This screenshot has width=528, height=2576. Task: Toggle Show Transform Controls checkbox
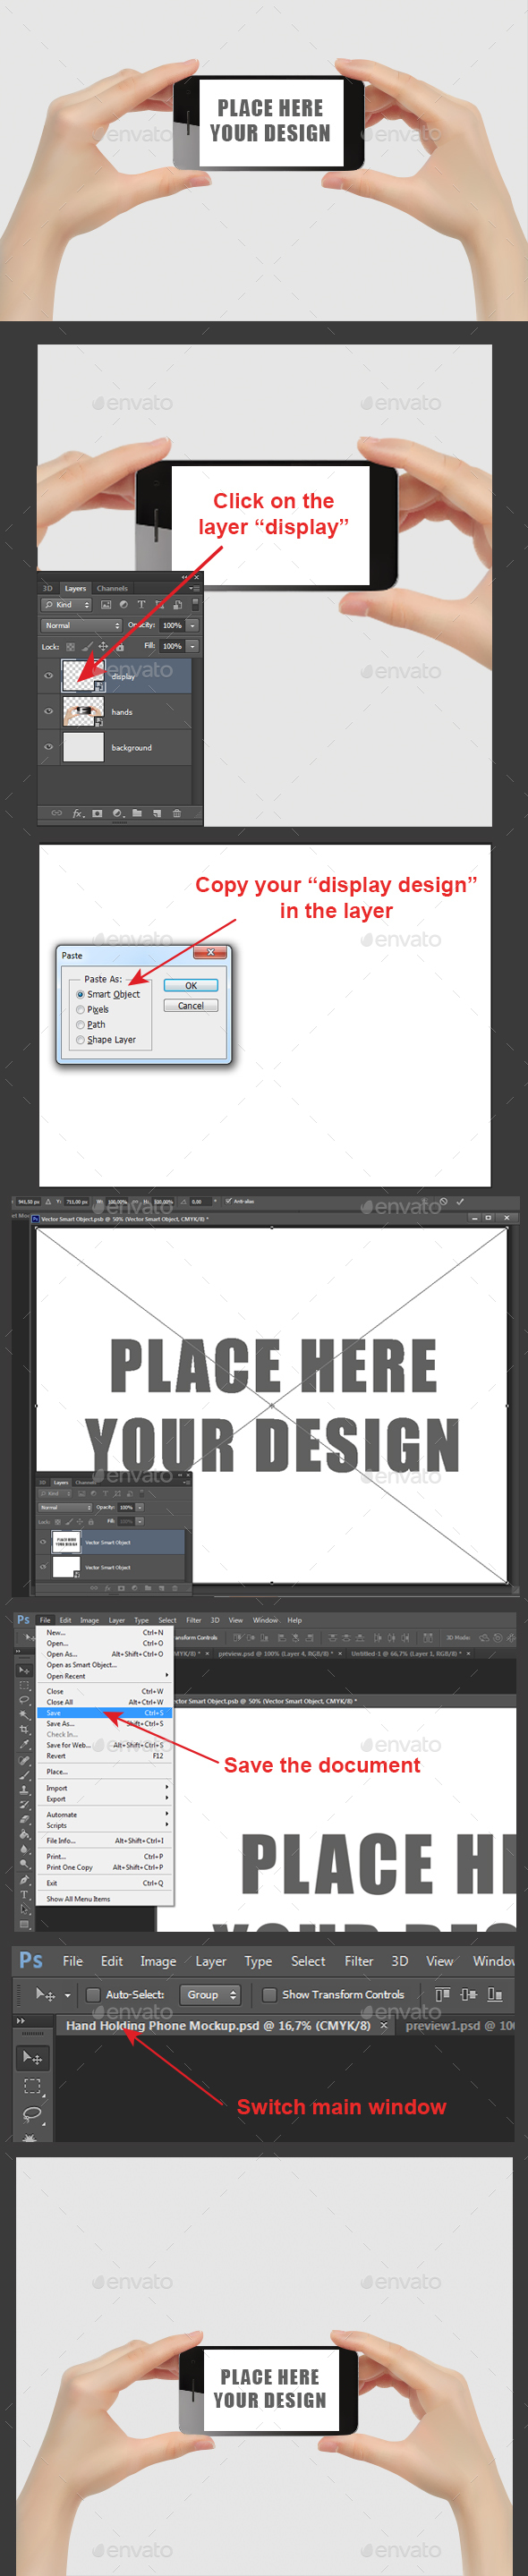pyautogui.click(x=269, y=1995)
